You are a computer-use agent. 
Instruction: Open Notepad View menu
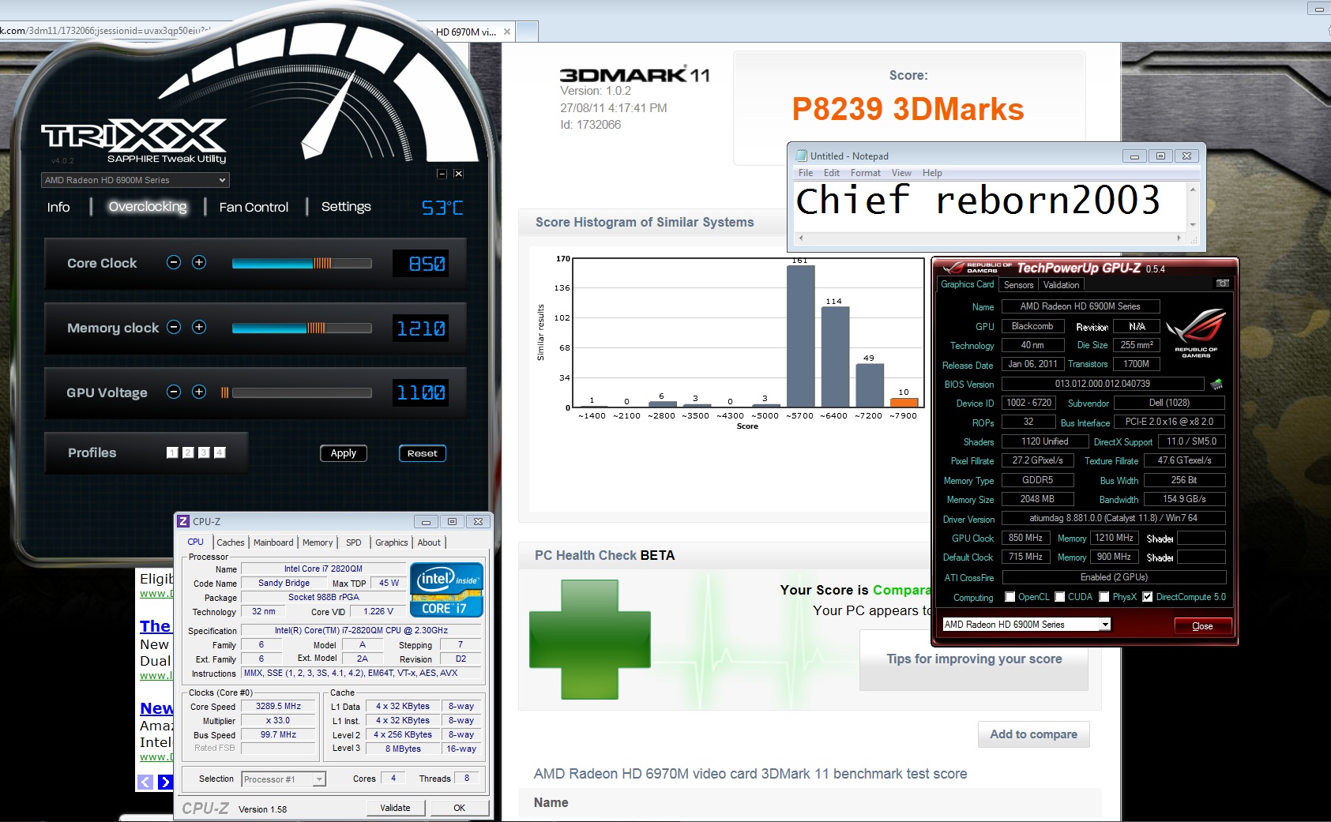(901, 173)
